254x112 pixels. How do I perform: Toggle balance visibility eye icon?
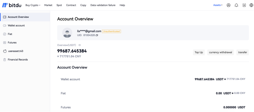80,45
